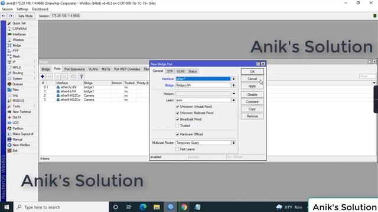Open PPP sidebar item
The height and width of the screenshot is (212, 378).
tap(15, 51)
